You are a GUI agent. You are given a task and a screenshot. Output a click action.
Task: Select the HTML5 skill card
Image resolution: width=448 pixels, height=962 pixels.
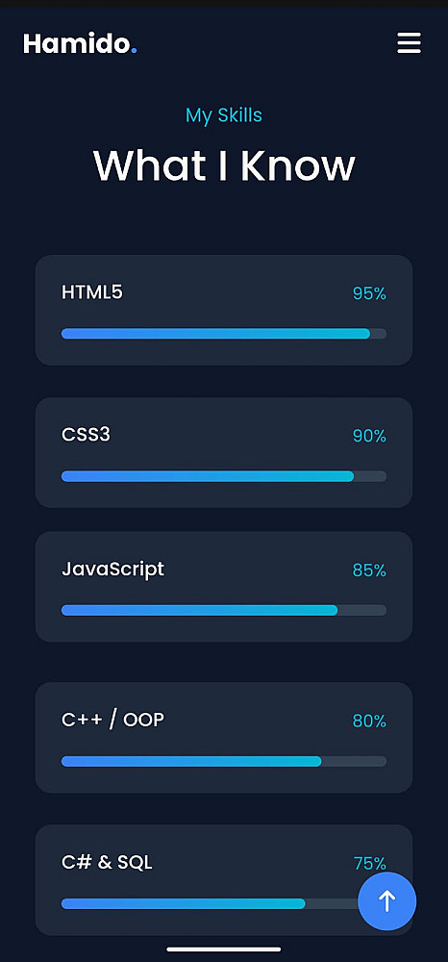pos(224,310)
